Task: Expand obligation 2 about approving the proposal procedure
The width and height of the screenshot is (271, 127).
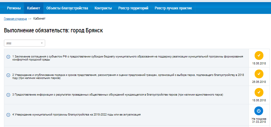Action: pyautogui.click(x=8, y=75)
